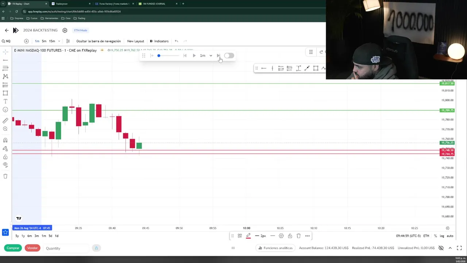The width and height of the screenshot is (467, 263).
Task: Toggle ETH Mode badge
Action: (81, 30)
